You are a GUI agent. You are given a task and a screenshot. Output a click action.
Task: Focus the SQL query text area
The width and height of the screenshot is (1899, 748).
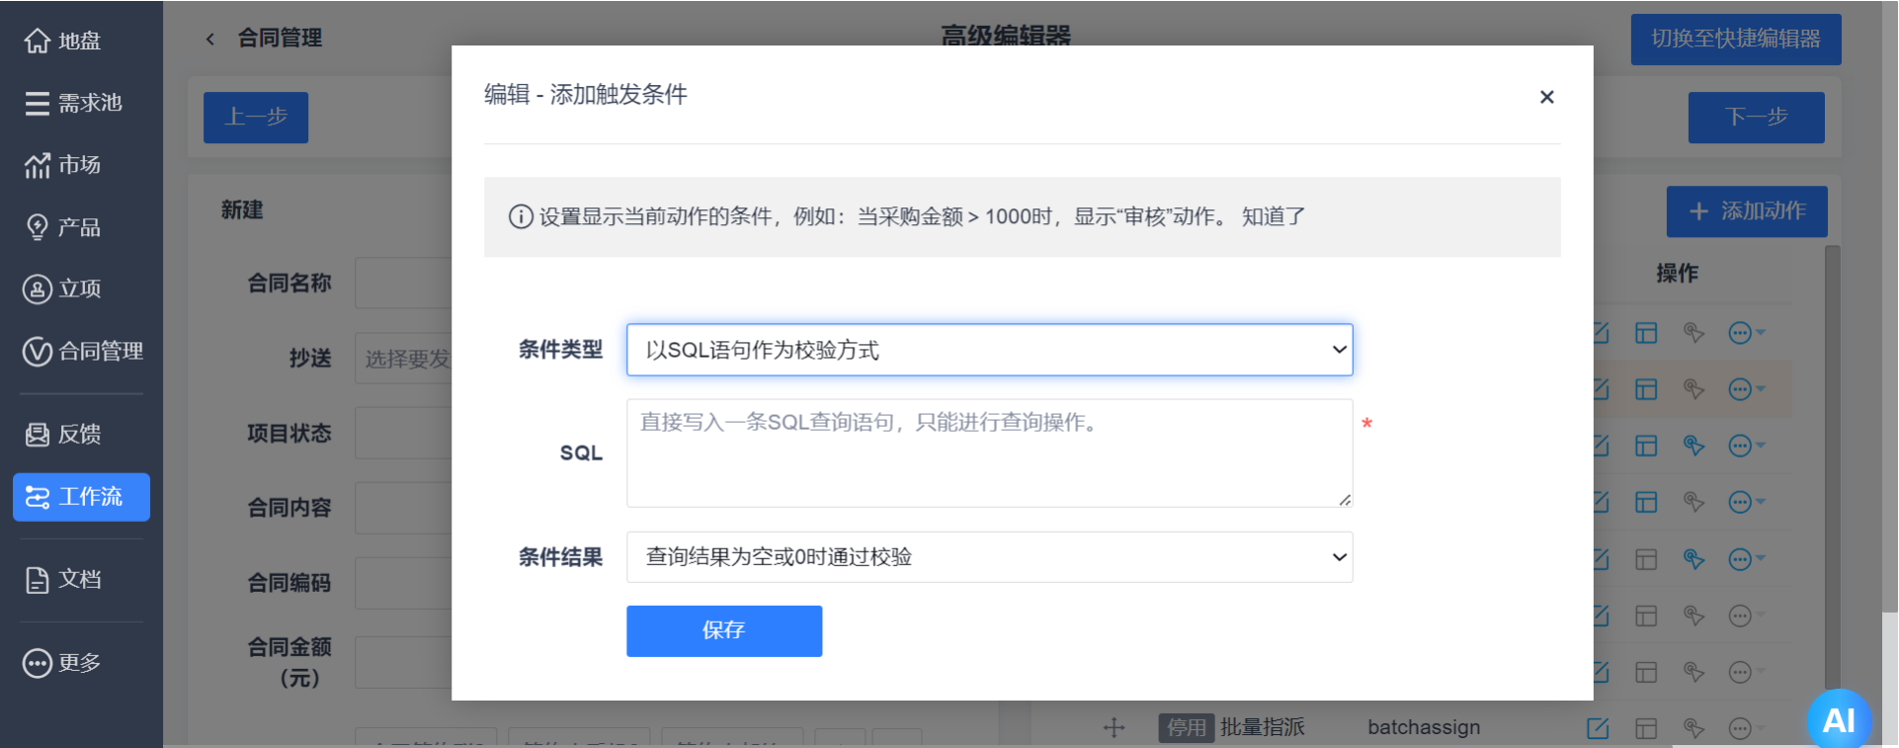click(x=990, y=454)
